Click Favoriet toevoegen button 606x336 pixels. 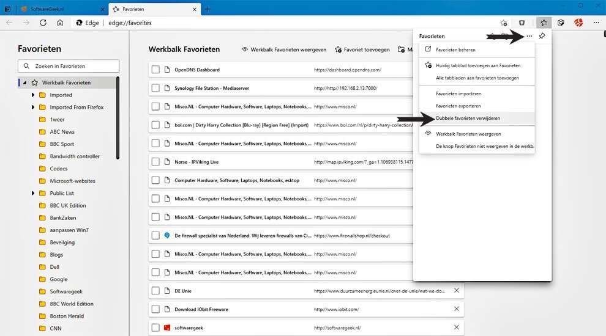coord(362,49)
